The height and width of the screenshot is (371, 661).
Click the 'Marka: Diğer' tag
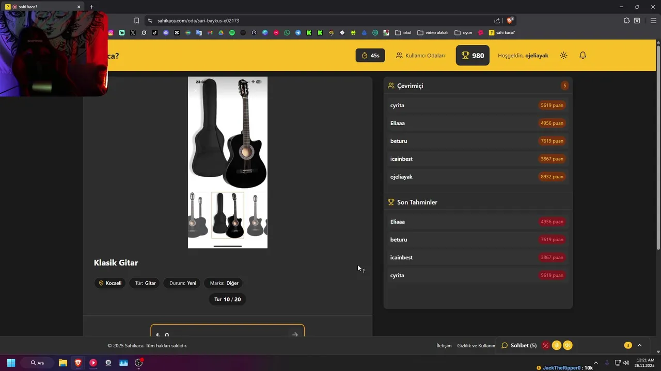(224, 283)
